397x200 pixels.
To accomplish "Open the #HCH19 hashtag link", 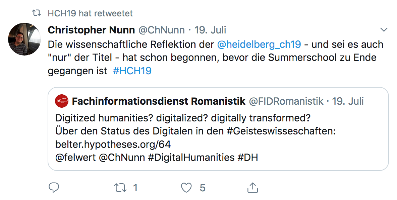I will click(x=132, y=71).
